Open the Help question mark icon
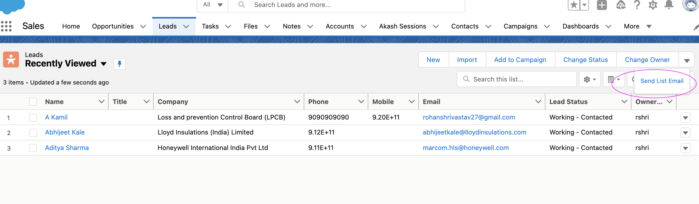The height and width of the screenshot is (204, 699). point(637,5)
